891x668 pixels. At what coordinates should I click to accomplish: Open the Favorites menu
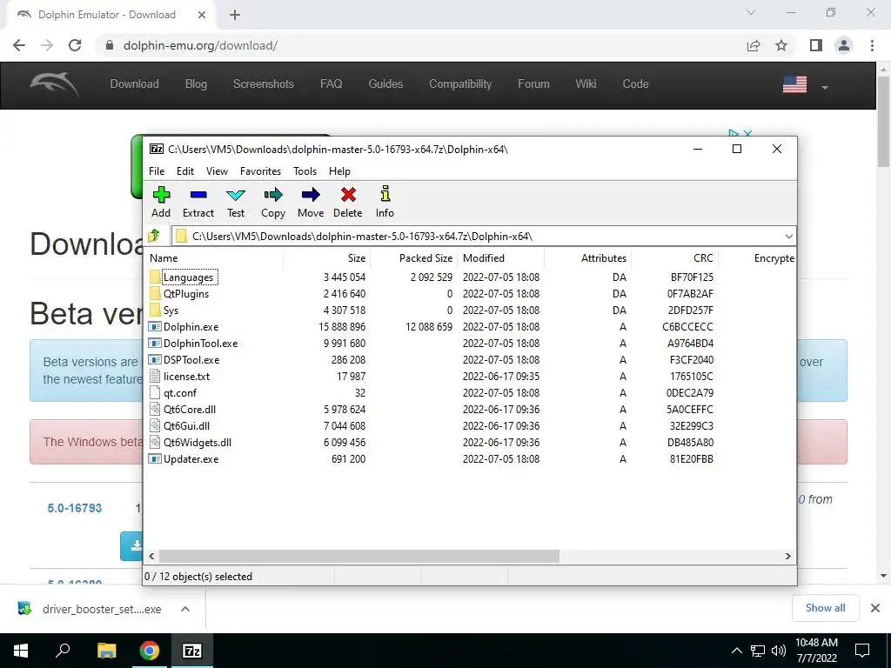point(260,171)
